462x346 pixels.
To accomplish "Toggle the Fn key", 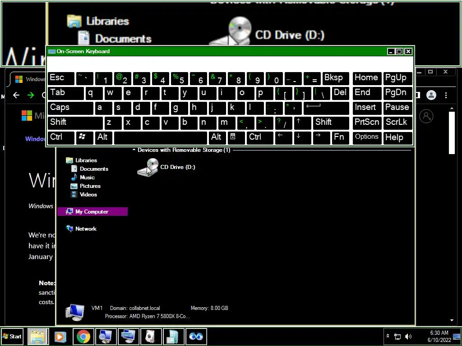I will click(x=340, y=138).
